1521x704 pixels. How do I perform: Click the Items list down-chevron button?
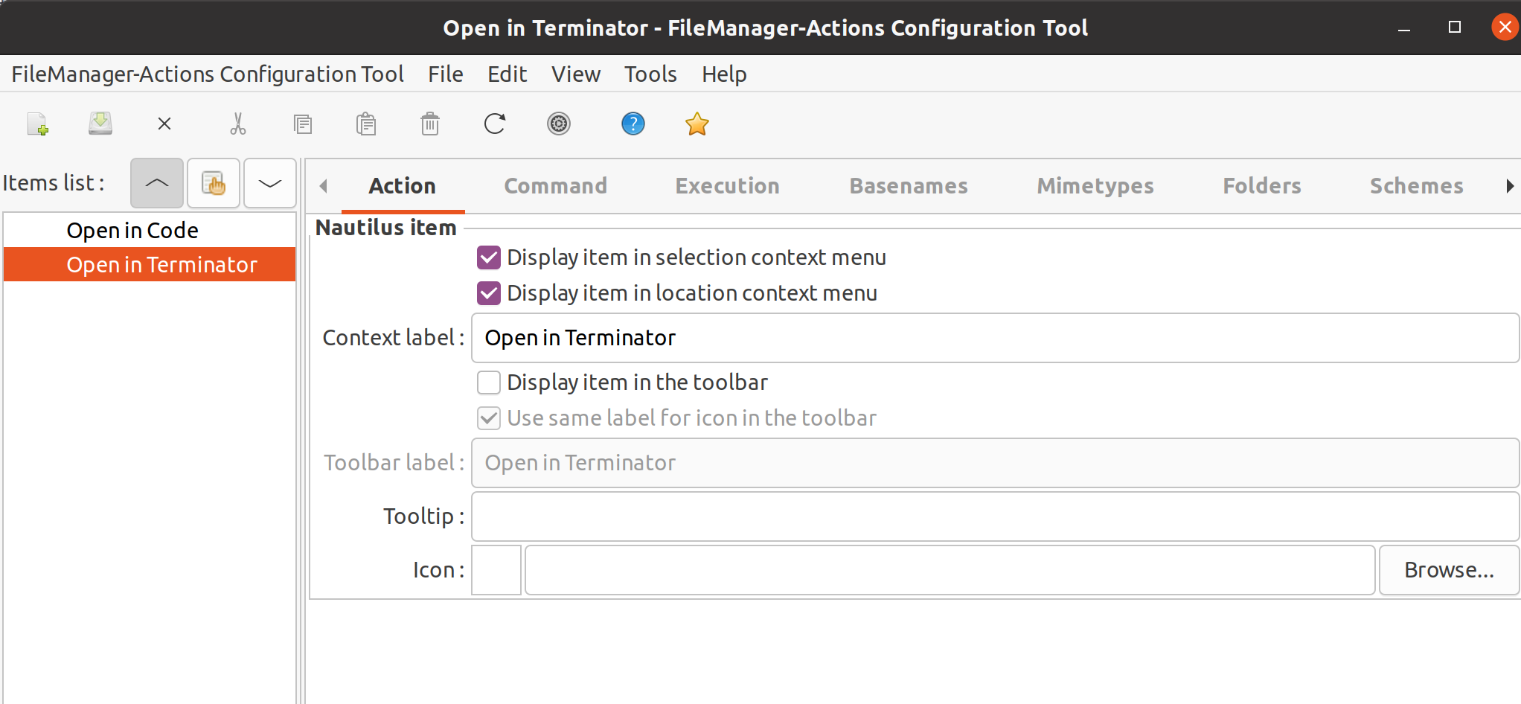(x=270, y=183)
